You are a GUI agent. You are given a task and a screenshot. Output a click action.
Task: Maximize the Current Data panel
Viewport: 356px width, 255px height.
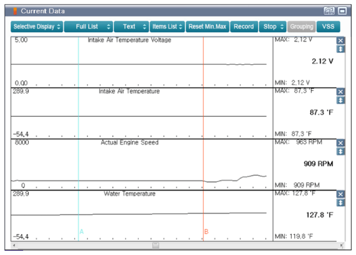(x=342, y=11)
